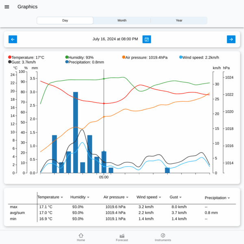Expand the Temperature column dropdown
The height and width of the screenshot is (244, 244).
[62, 197]
